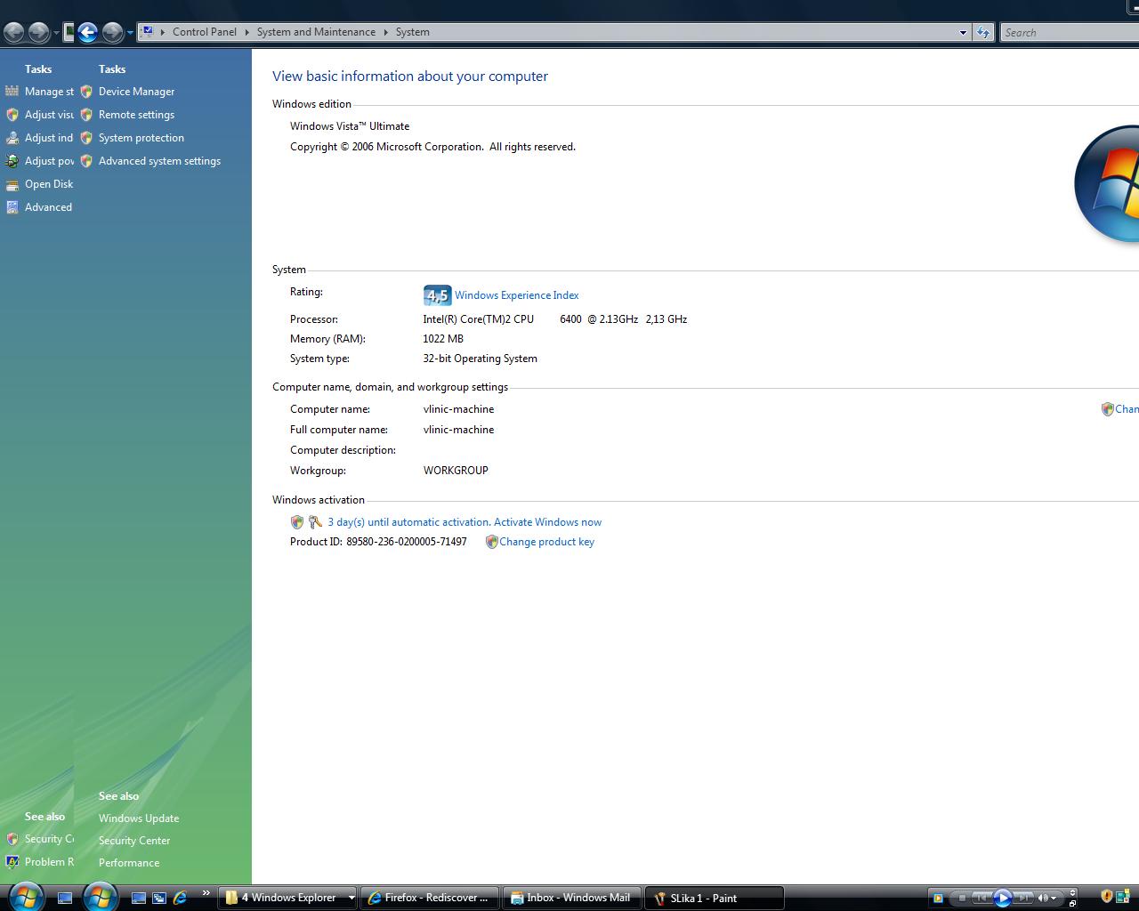Open the security shield alert in system tray

pos(1106,897)
